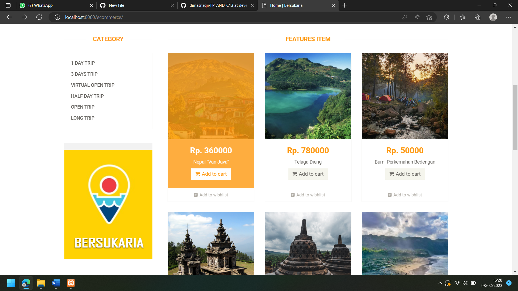
Task: Expand the hidden icons chevron in system tray
Action: pos(439,283)
